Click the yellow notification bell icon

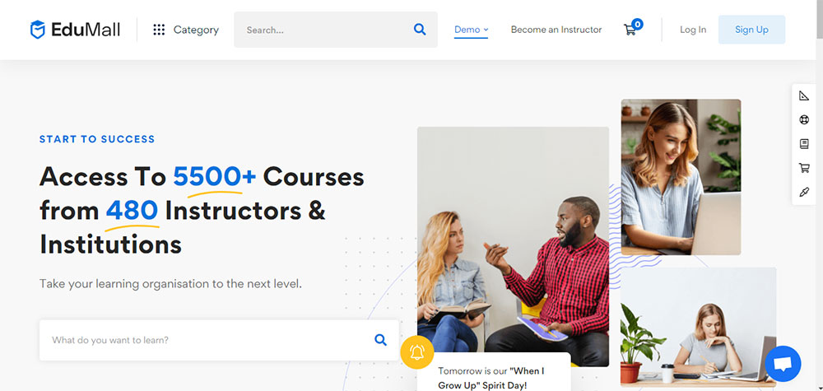pos(416,352)
